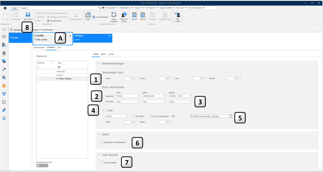Click the hammer icon in the left sidebar
The image size is (323, 172).
(x=4, y=69)
